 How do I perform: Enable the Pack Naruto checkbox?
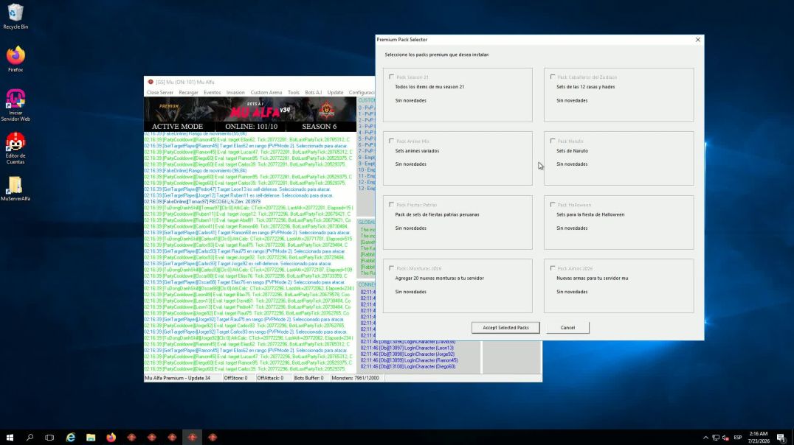point(553,141)
